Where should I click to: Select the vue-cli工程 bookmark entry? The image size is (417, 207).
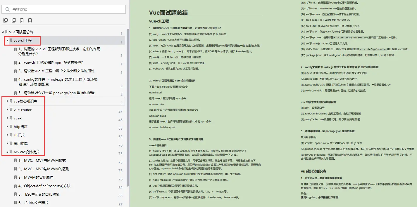coord(23,40)
